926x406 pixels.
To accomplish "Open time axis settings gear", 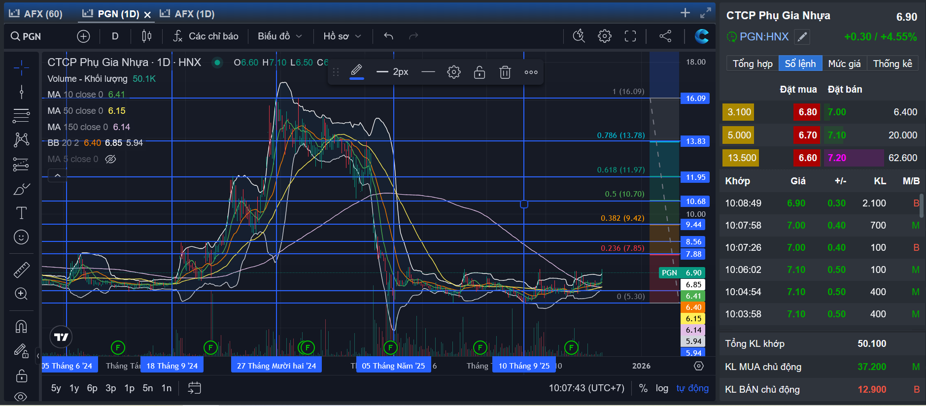I will 698,366.
